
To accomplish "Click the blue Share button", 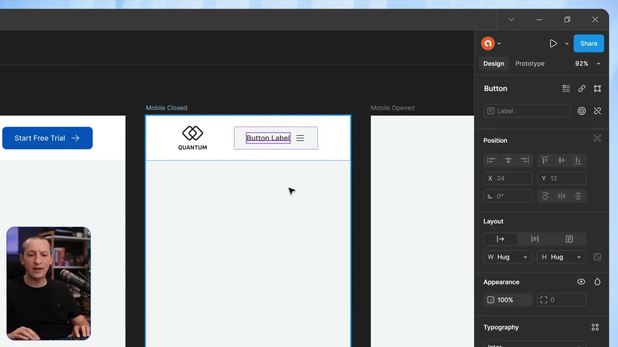I will [x=589, y=43].
